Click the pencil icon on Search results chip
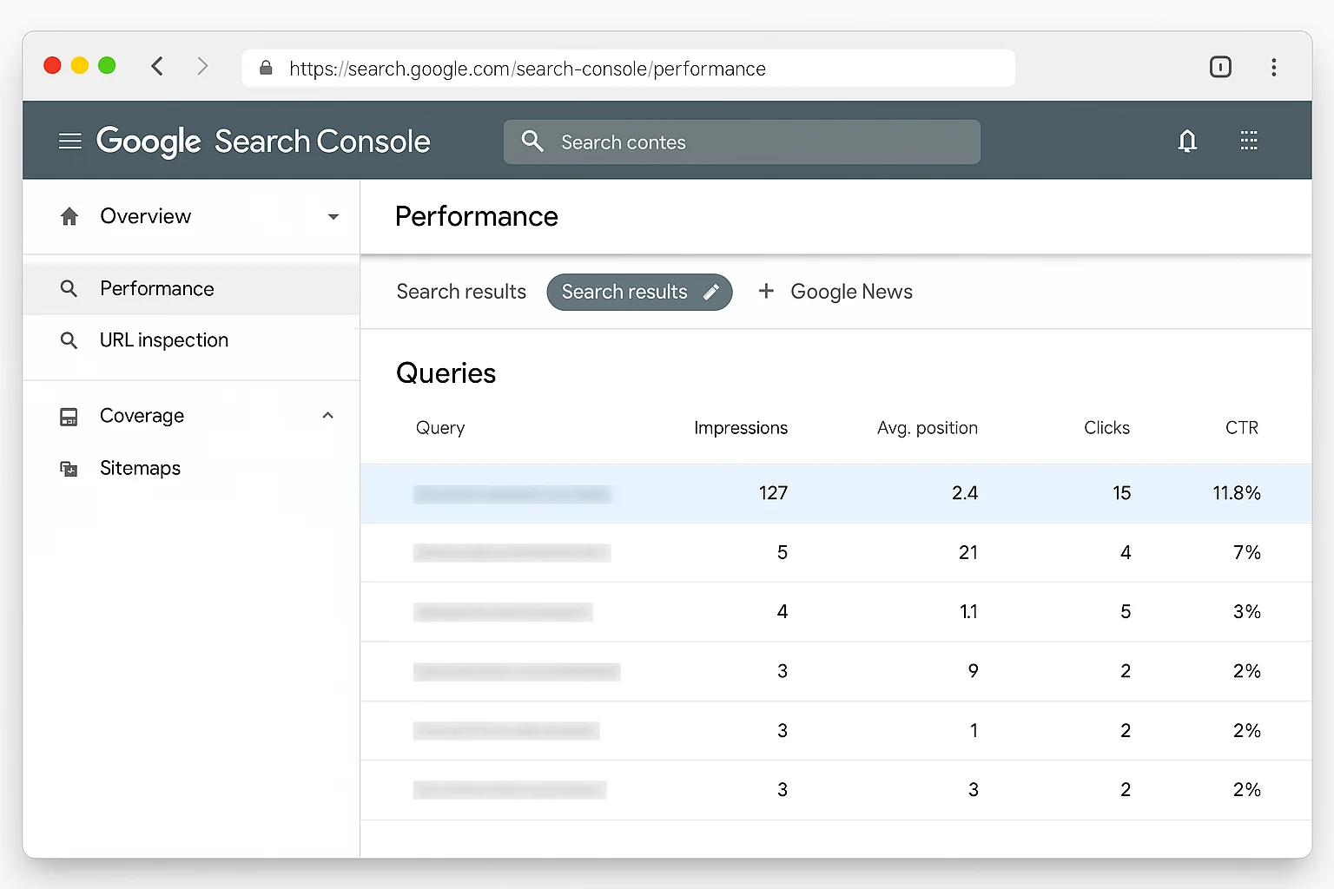Viewport: 1334px width, 889px height. point(712,292)
